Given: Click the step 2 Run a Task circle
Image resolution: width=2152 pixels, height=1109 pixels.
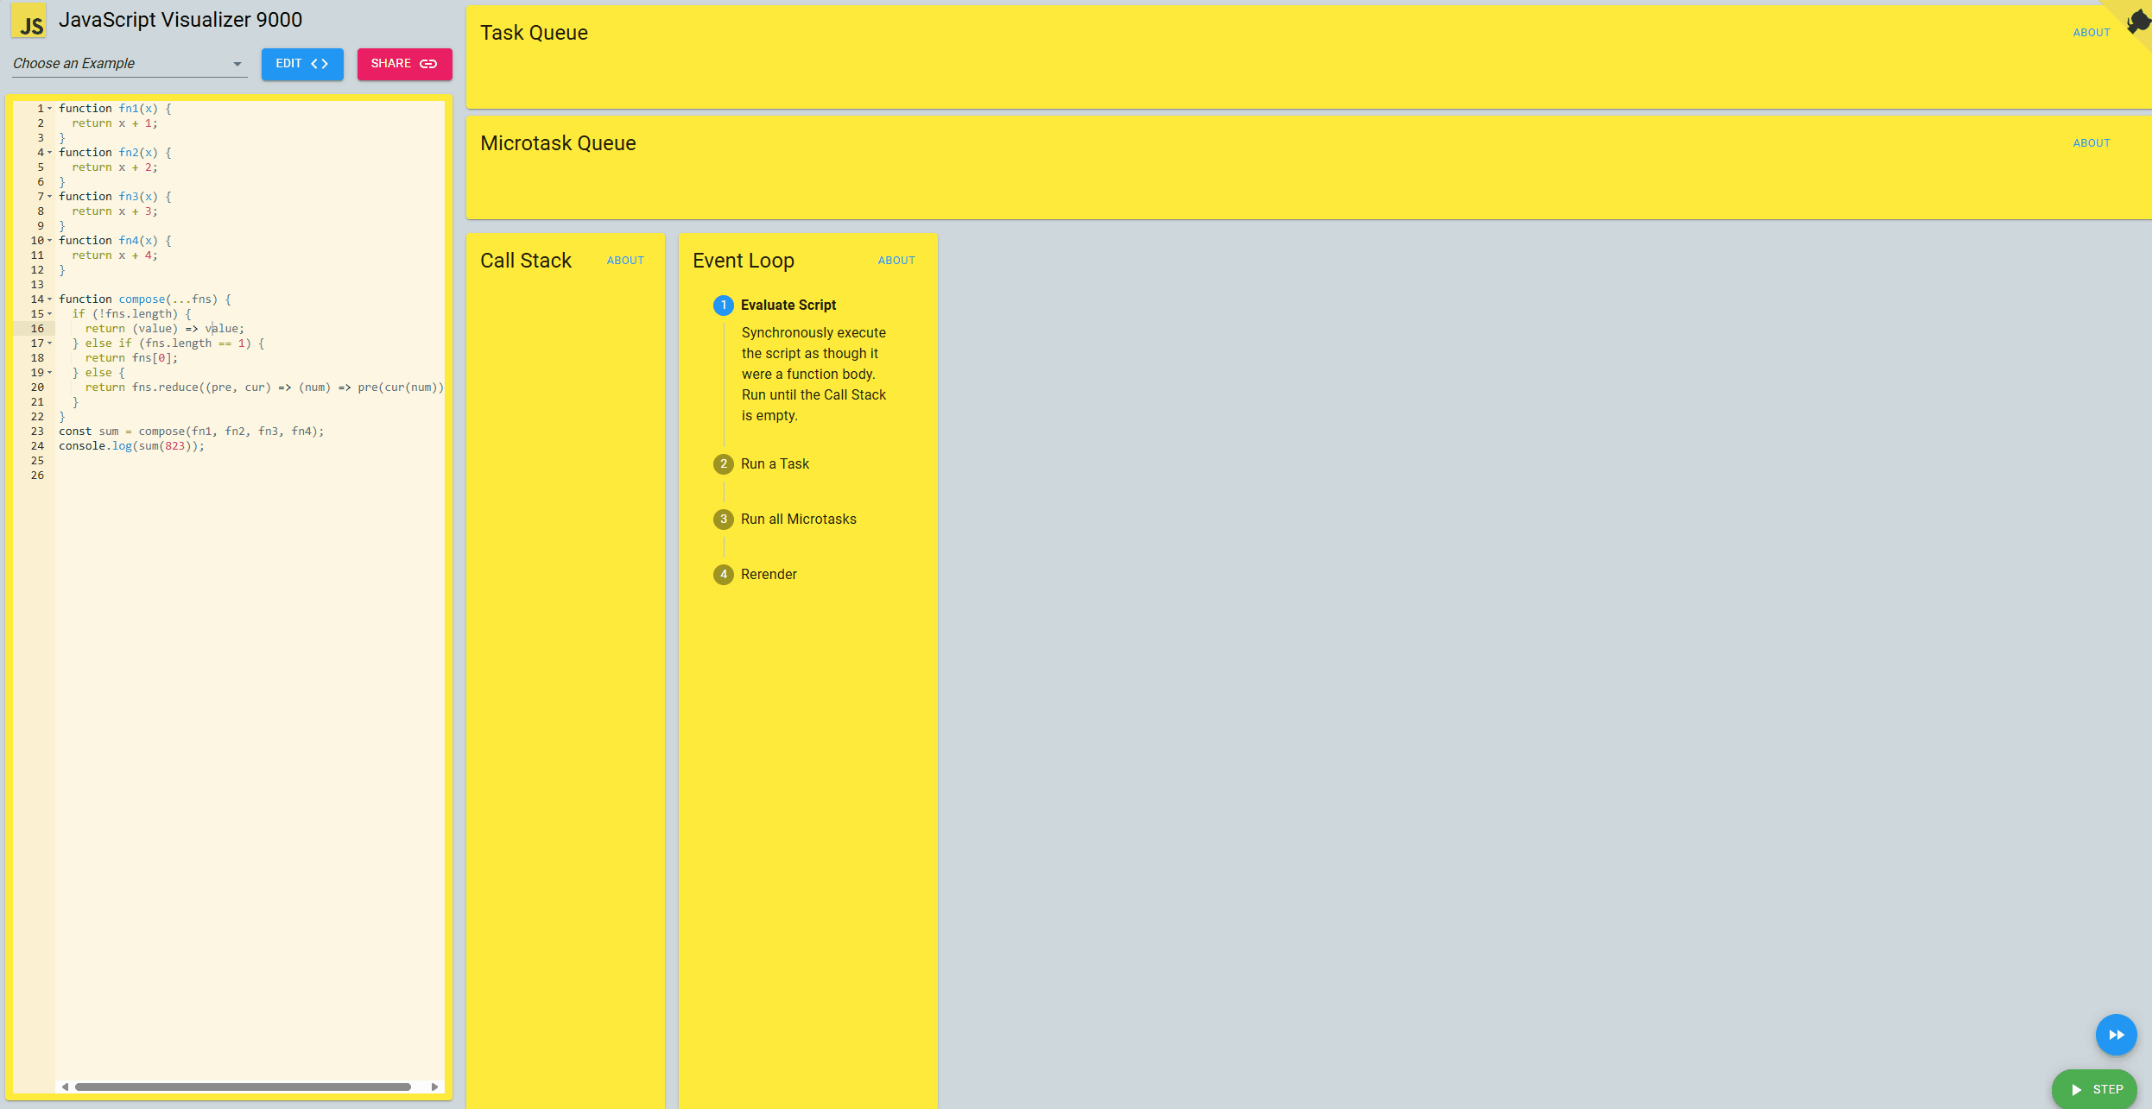Looking at the screenshot, I should pos(723,463).
